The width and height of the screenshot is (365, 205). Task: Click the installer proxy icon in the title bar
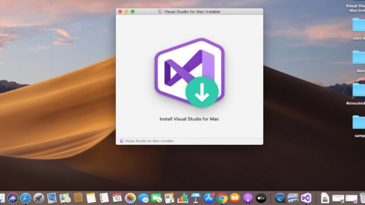[x=161, y=12]
